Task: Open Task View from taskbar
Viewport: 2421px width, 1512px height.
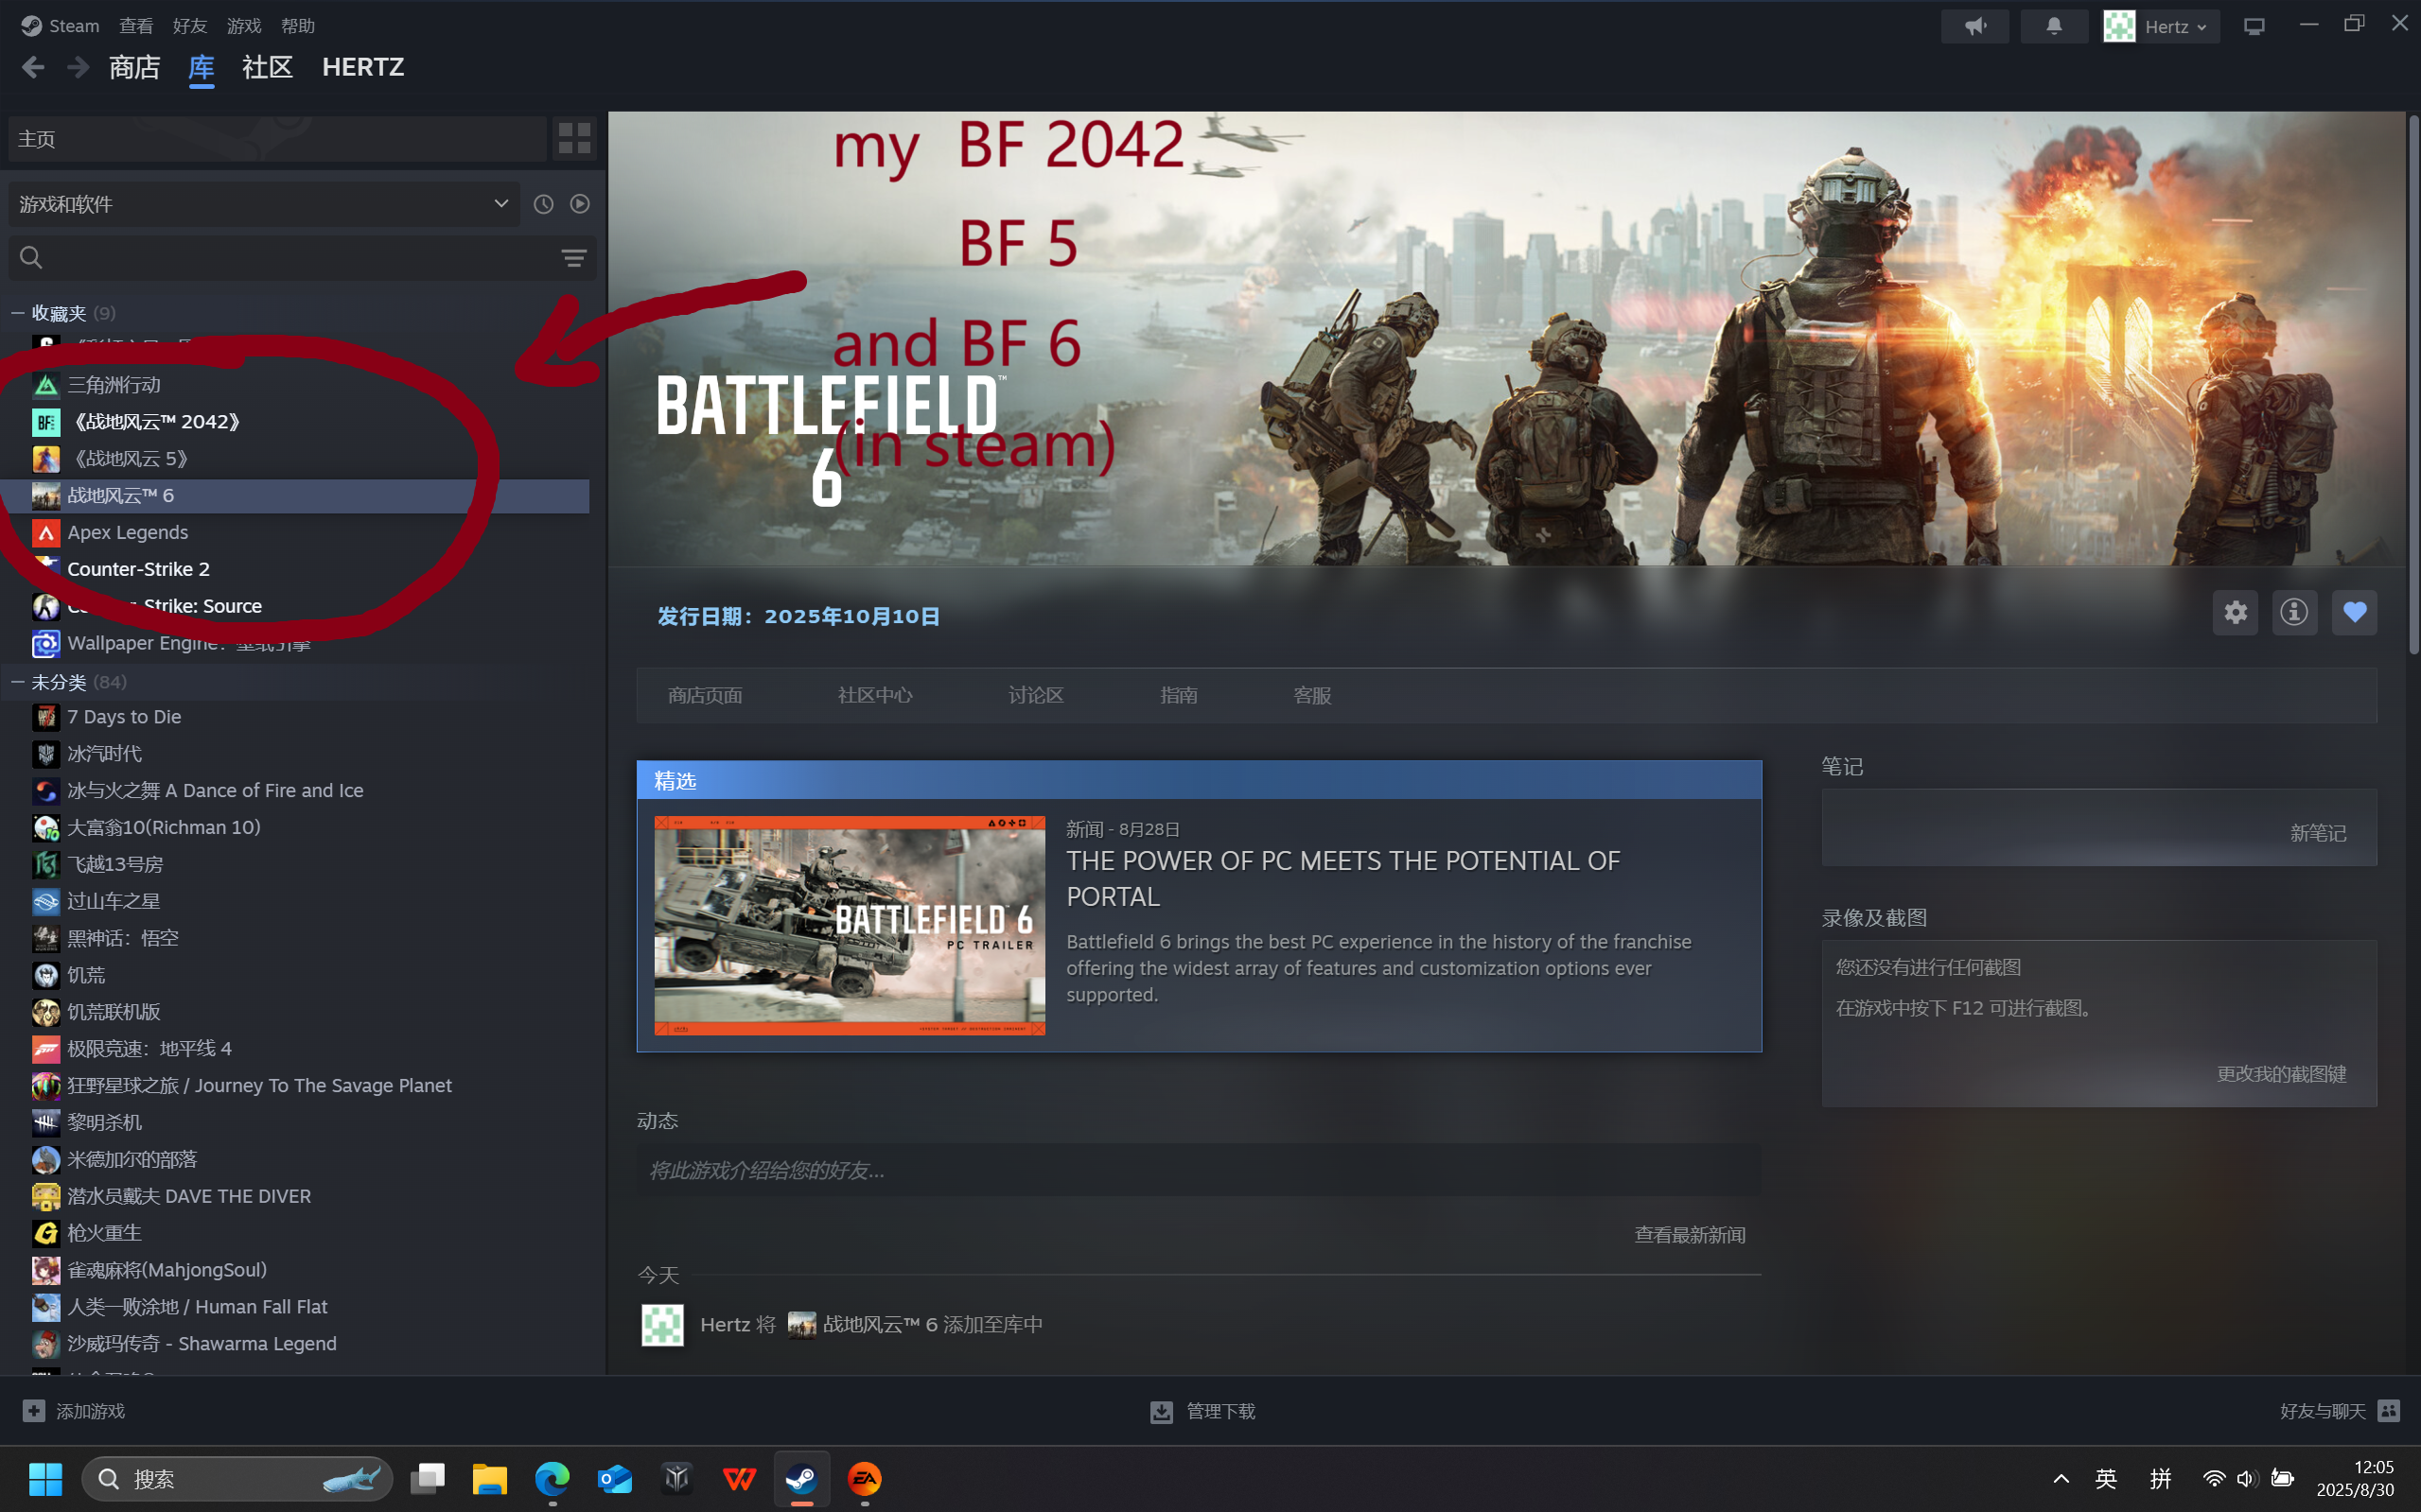Action: [428, 1478]
